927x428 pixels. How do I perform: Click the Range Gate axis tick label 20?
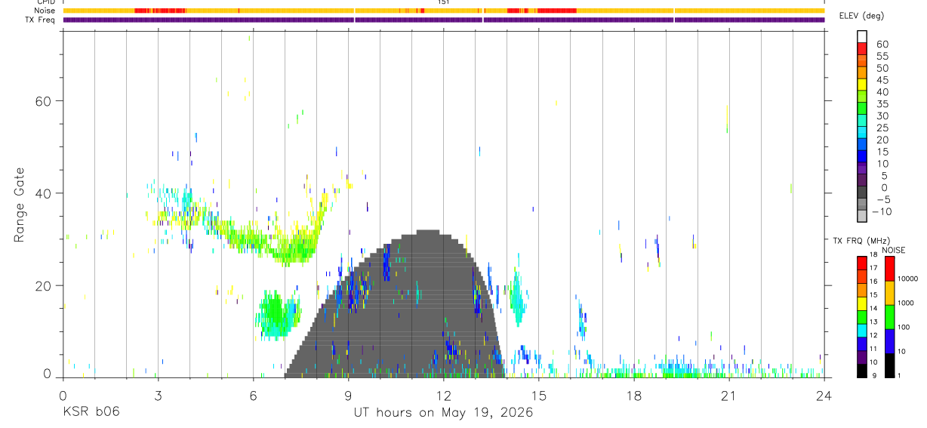[42, 286]
